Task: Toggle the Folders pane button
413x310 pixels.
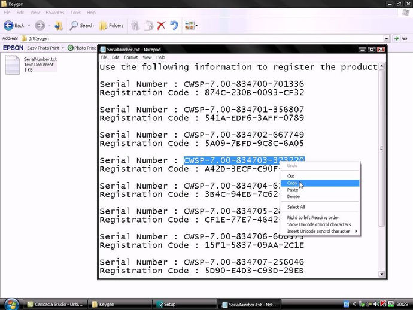Action: tap(111, 25)
